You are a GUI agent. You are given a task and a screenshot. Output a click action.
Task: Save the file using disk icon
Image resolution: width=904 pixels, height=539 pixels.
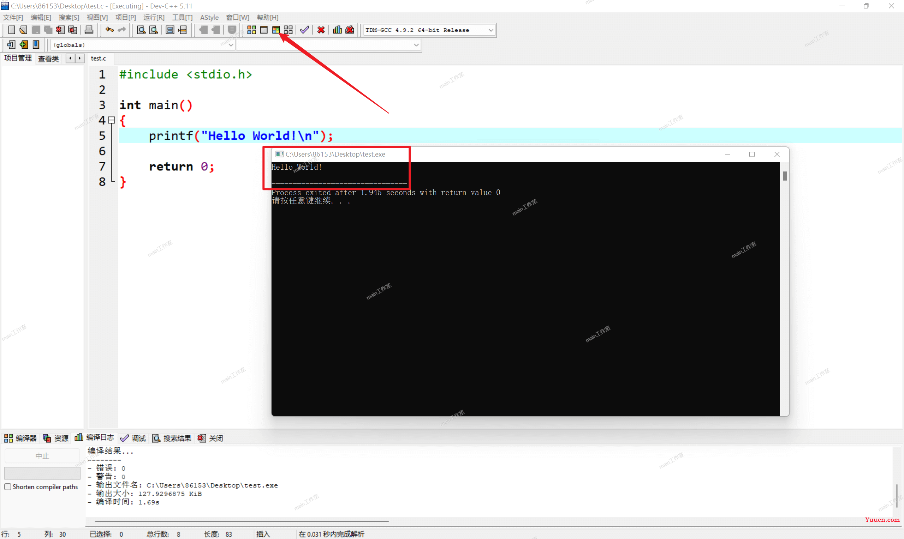36,30
